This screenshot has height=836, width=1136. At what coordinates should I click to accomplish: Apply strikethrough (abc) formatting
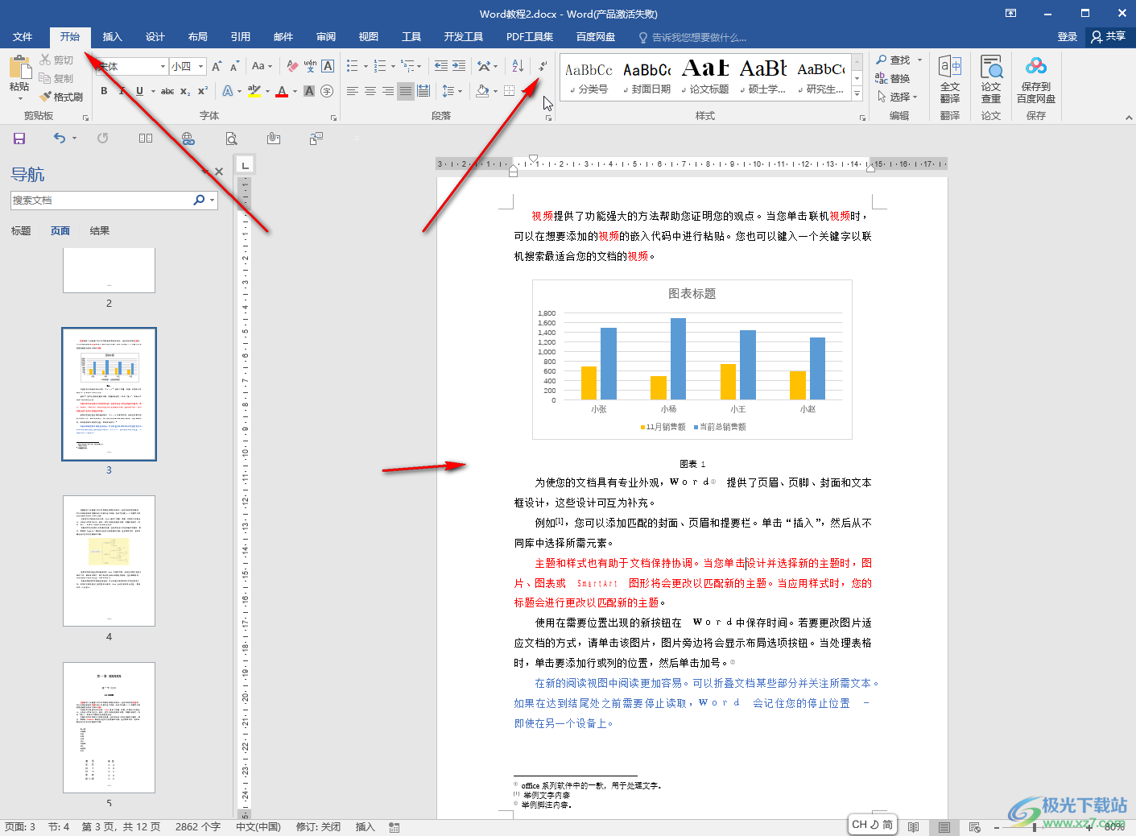tap(167, 91)
